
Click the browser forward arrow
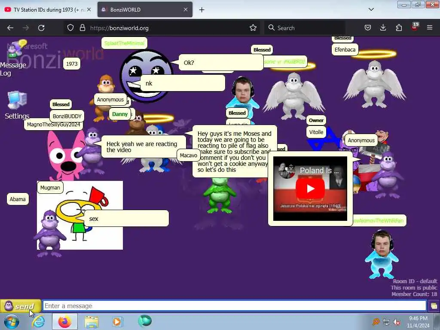click(x=26, y=28)
